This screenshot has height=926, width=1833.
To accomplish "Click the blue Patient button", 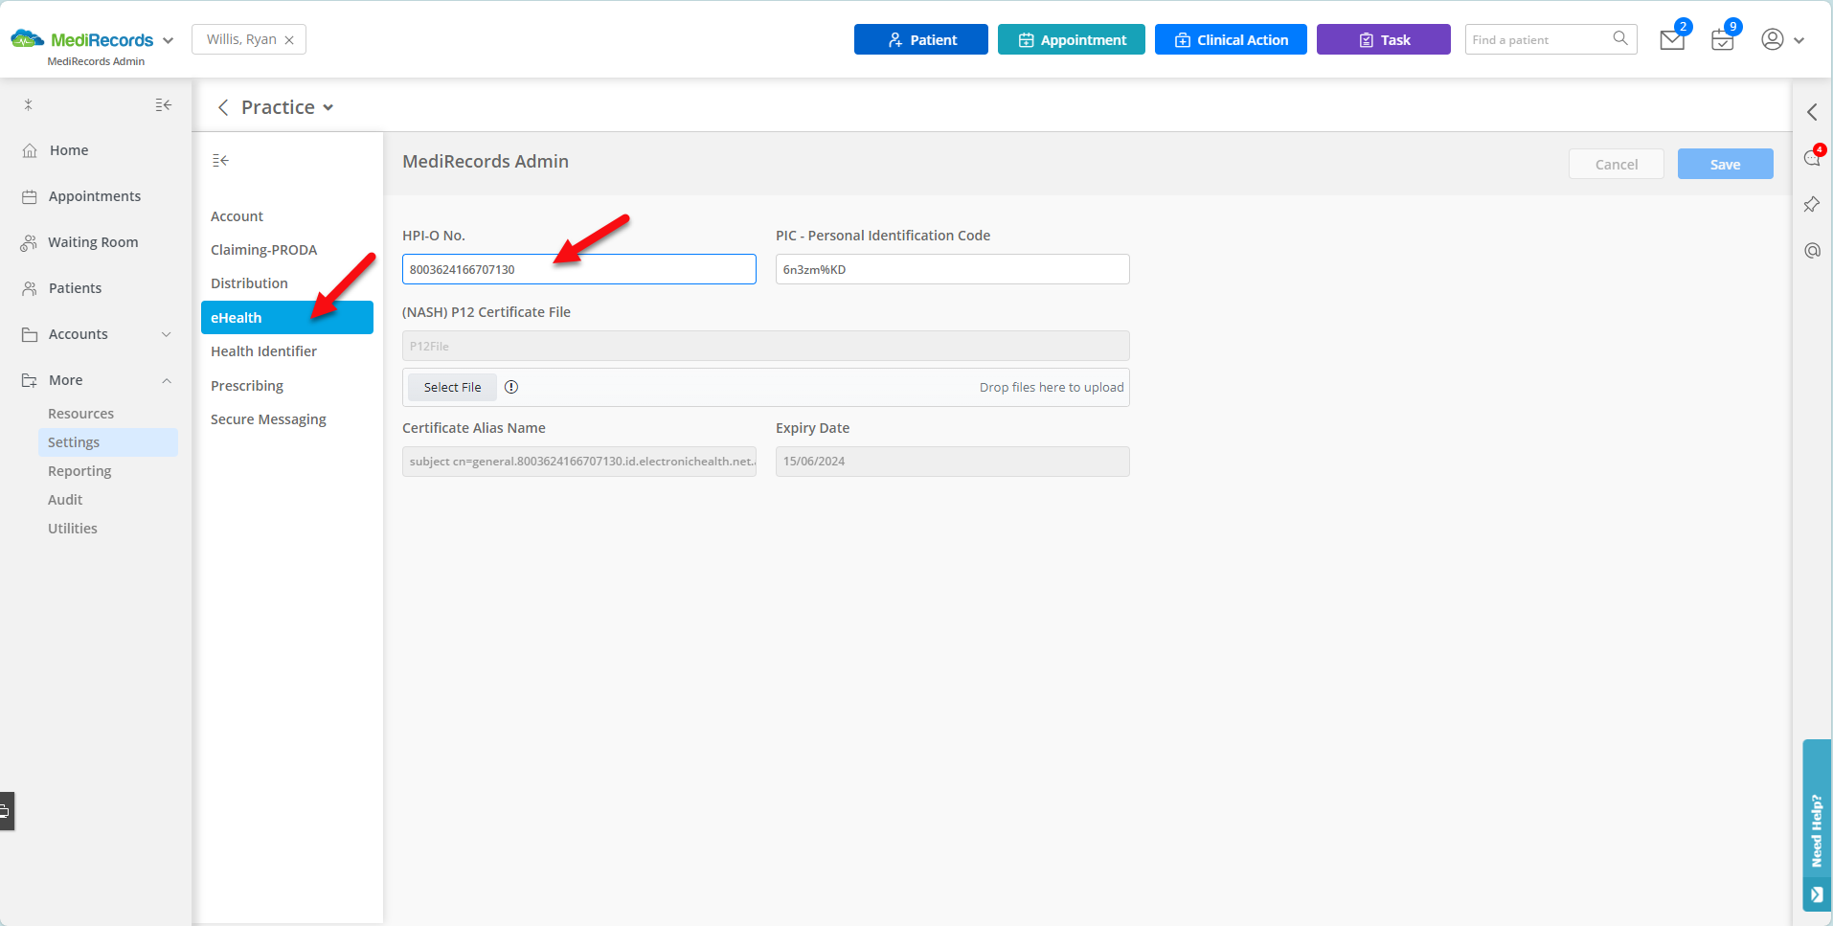I will pyautogui.click(x=921, y=39).
